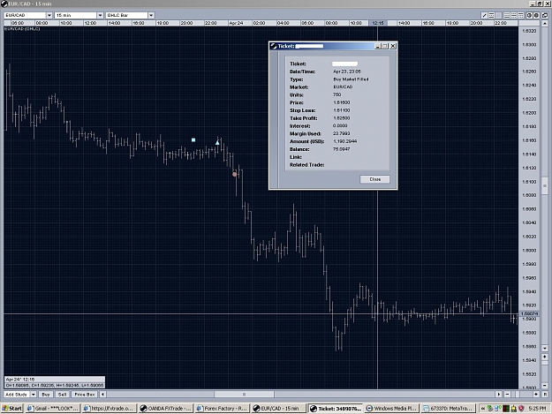
Task: Click the price axis scroll down arrow
Action: 545,348
